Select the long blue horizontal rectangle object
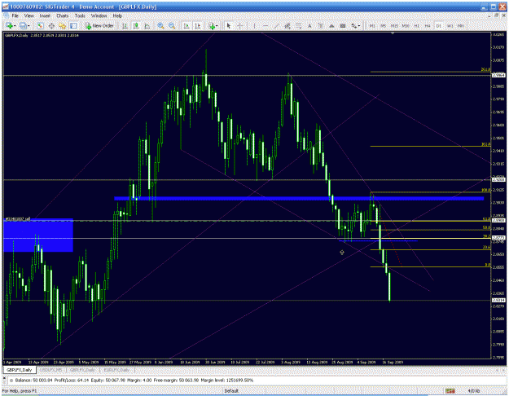Image resolution: width=509 pixels, height=396 pixels. 299,199
